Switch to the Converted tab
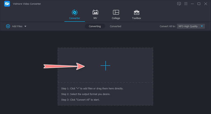 116,26
